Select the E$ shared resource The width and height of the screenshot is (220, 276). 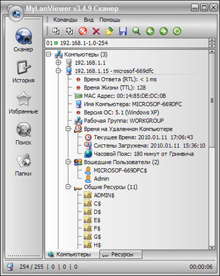pyautogui.click(x=97, y=220)
